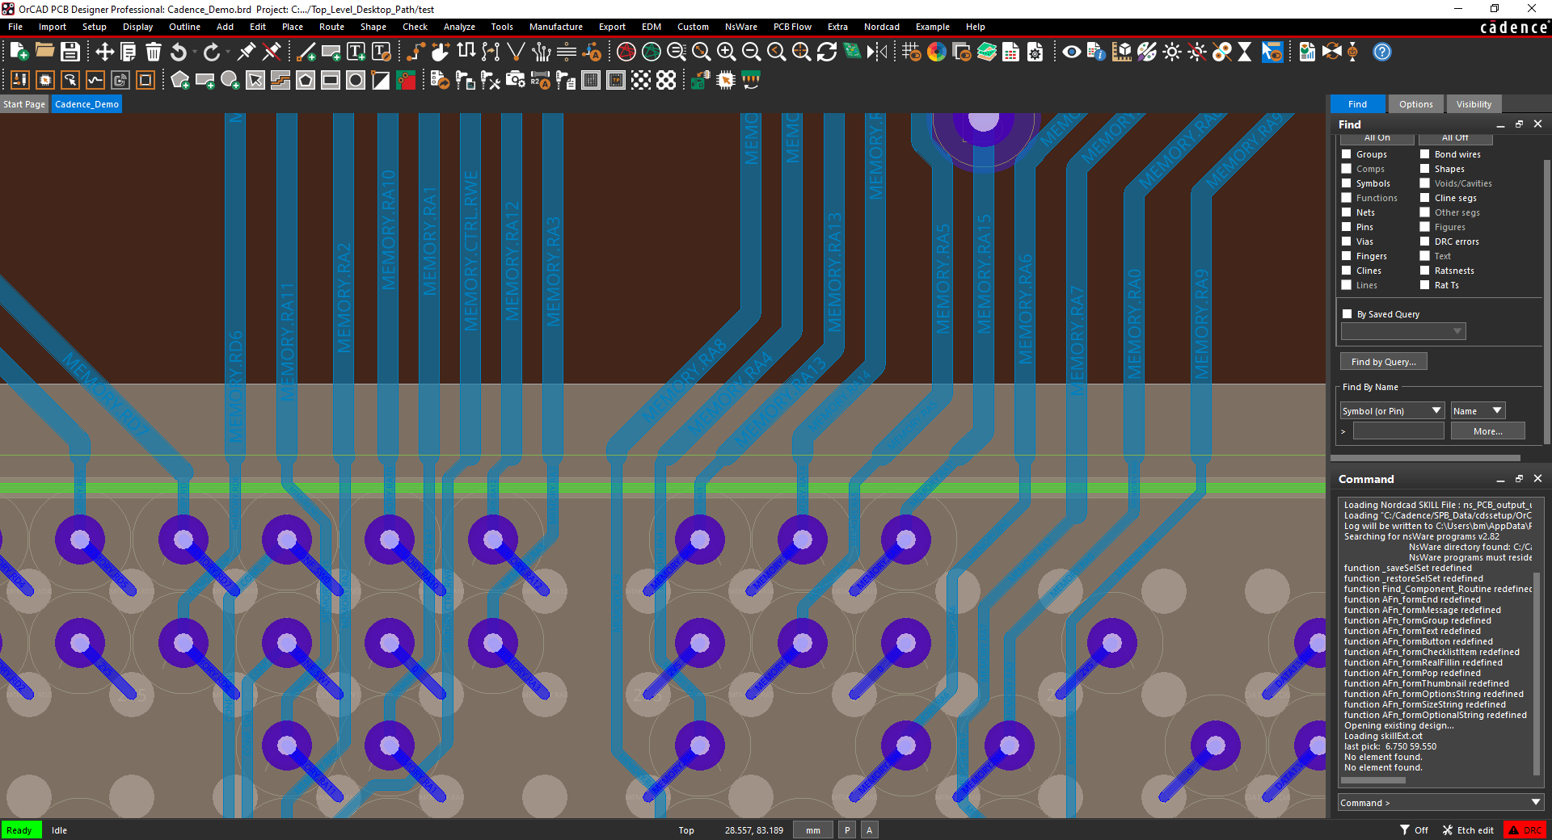Check the By Saved Query box
1552x840 pixels.
pyautogui.click(x=1347, y=314)
